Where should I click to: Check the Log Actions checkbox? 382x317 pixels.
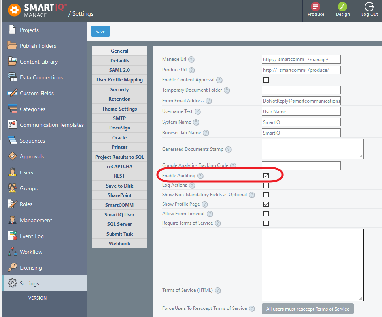(266, 186)
